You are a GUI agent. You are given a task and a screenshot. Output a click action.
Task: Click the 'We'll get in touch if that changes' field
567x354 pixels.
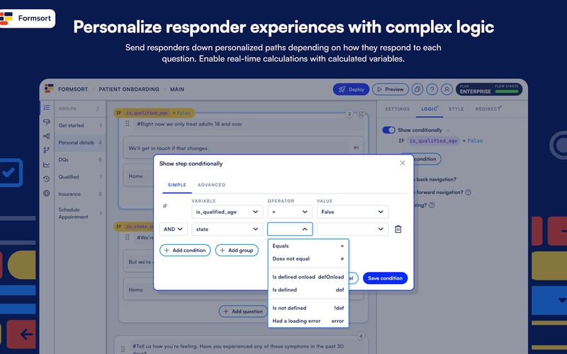(243, 148)
